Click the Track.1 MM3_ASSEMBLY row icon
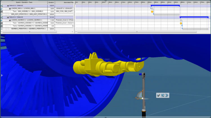 coord(2,11)
